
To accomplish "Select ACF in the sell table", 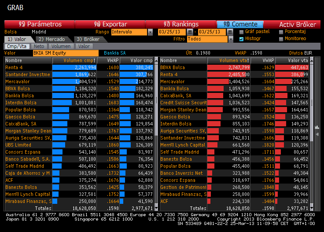I will tap(234, 201).
